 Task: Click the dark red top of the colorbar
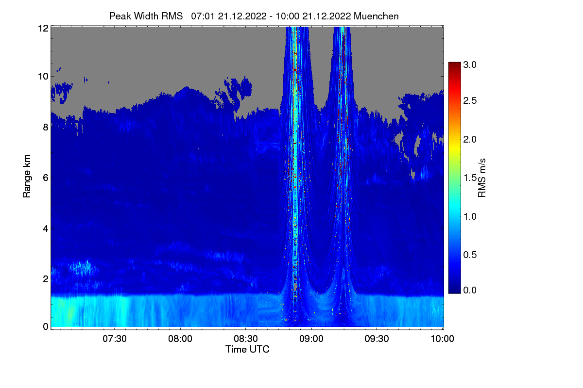point(454,67)
